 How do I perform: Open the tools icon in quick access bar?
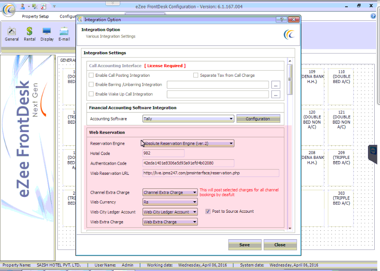[35, 7]
